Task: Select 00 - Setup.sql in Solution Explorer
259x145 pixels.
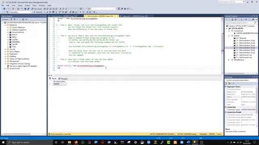Action: click(241, 38)
